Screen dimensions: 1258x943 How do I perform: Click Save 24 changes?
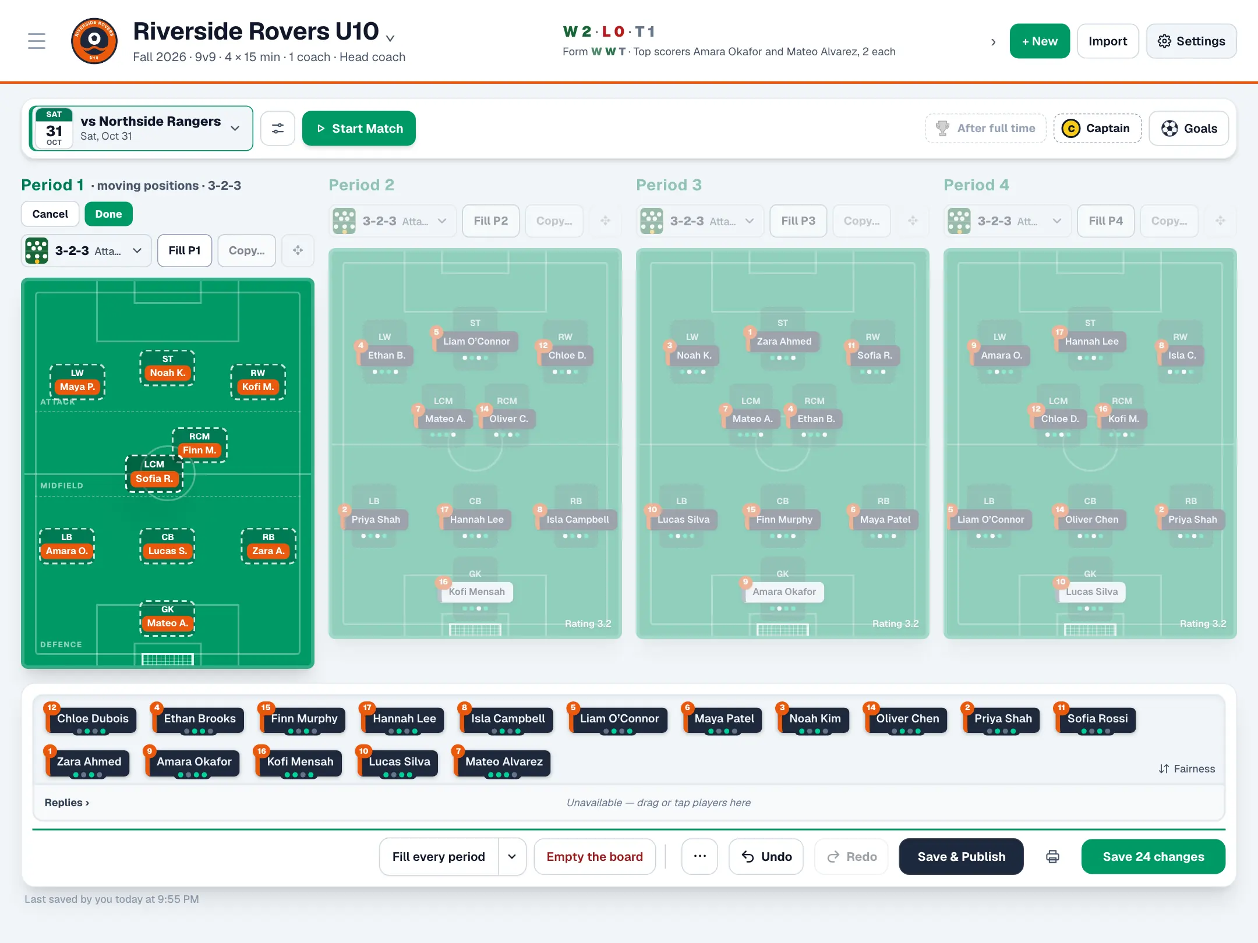1153,857
